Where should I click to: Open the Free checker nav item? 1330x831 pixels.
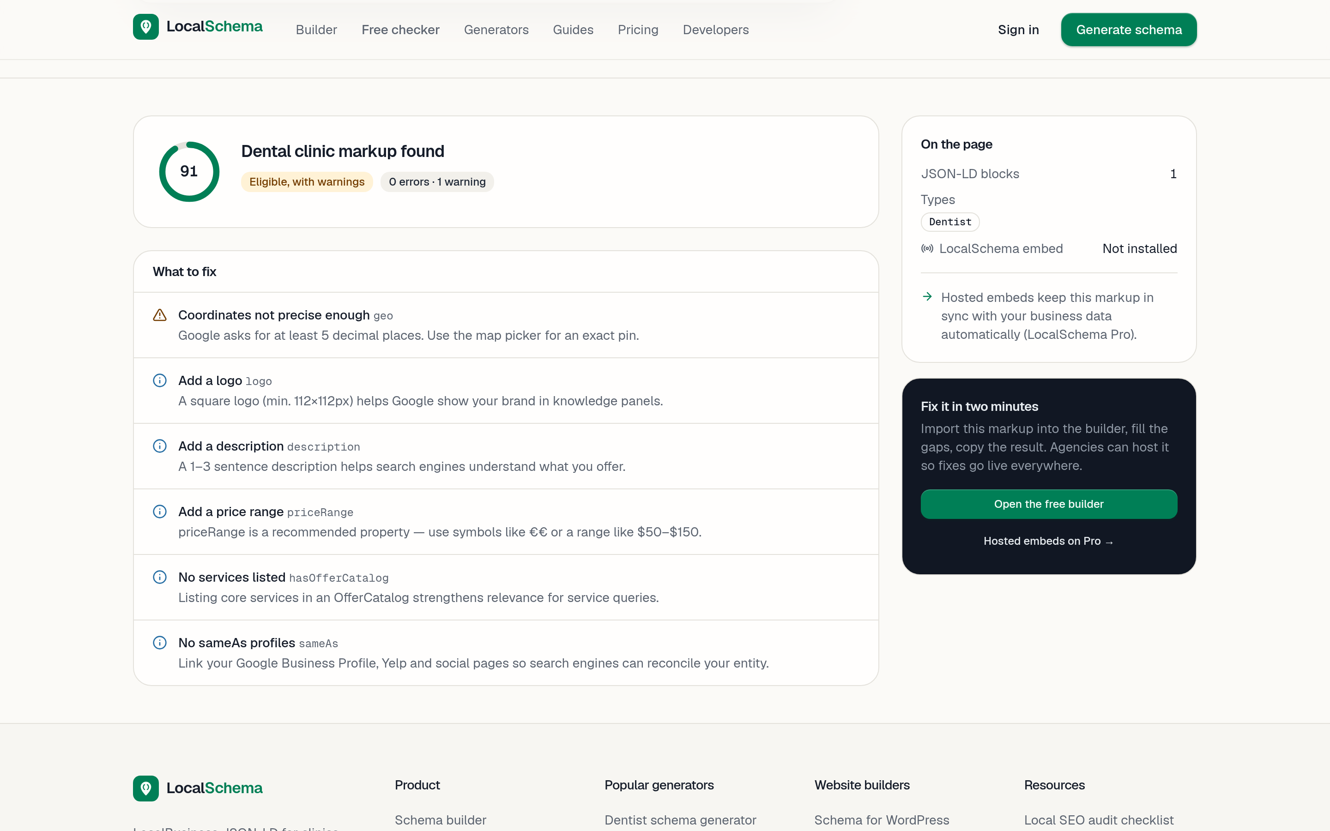[400, 30]
